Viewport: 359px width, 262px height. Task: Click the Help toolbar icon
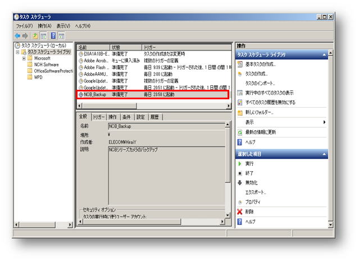pos(53,36)
